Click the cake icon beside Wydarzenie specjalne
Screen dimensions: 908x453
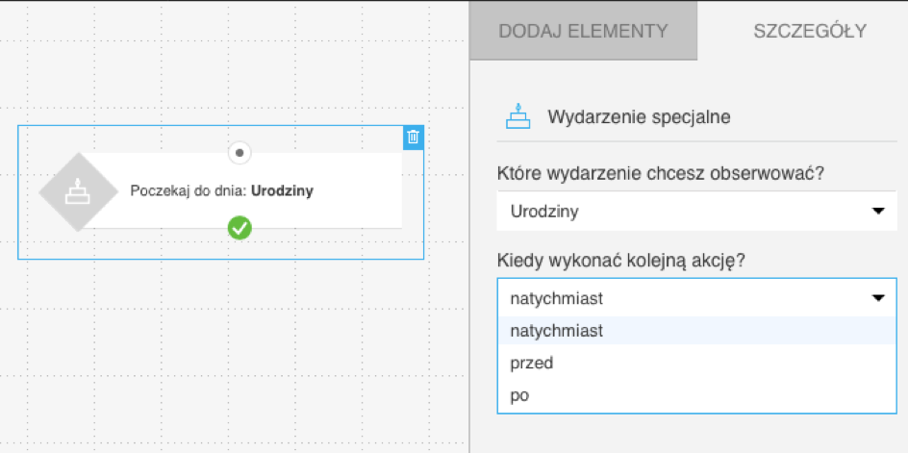[x=518, y=115]
